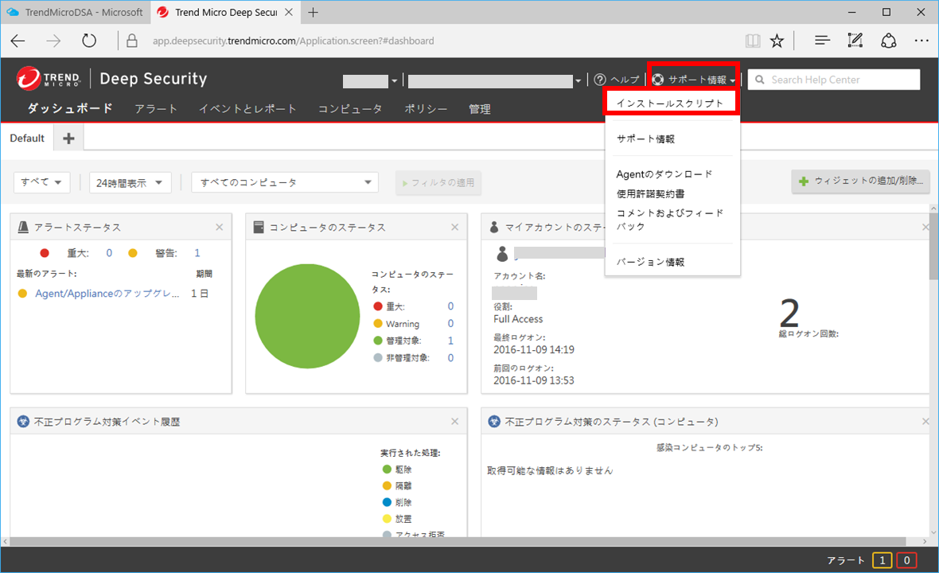Focus the Search Help Center field

click(834, 80)
